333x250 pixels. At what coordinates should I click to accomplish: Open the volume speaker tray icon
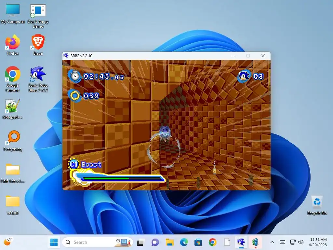301,242
